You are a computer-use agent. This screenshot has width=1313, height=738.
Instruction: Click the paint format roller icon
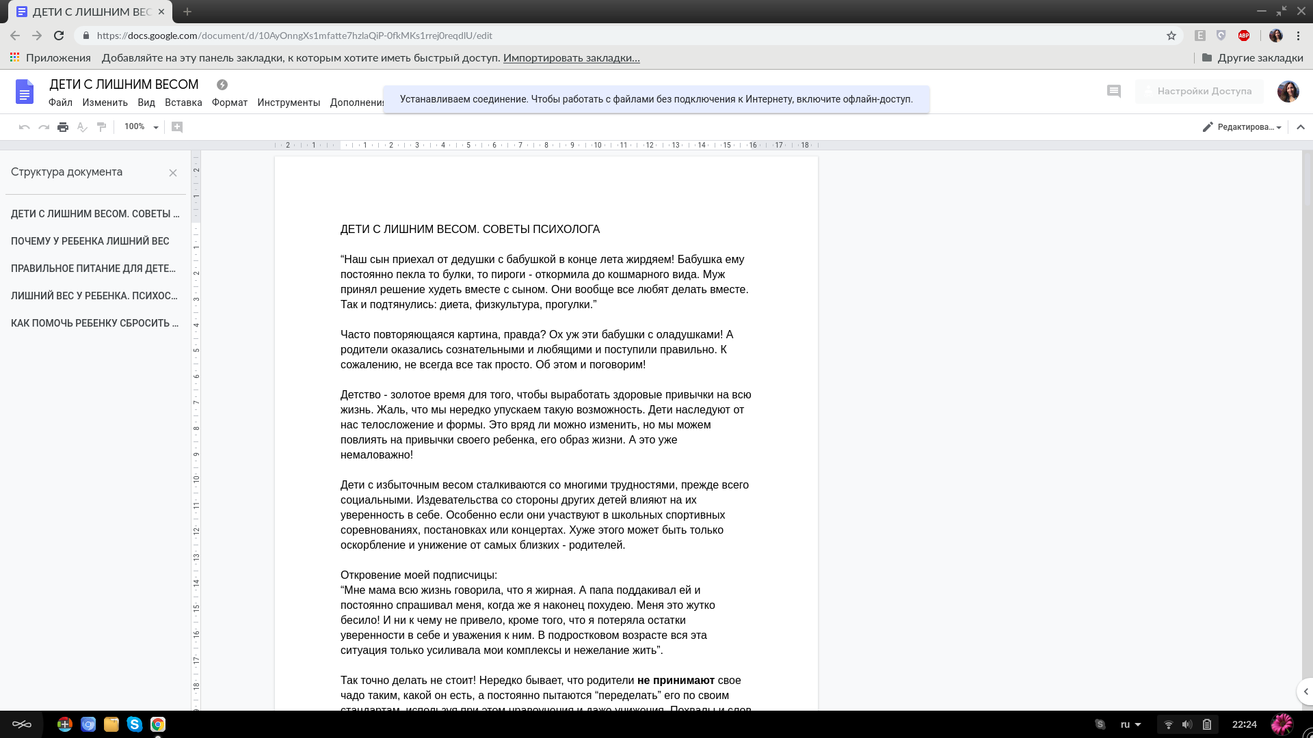point(101,127)
